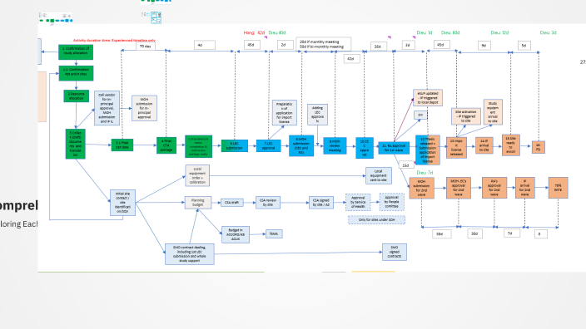Click the '2. Resource allocation' green box
The width and height of the screenshot is (586, 329).
click(x=77, y=96)
